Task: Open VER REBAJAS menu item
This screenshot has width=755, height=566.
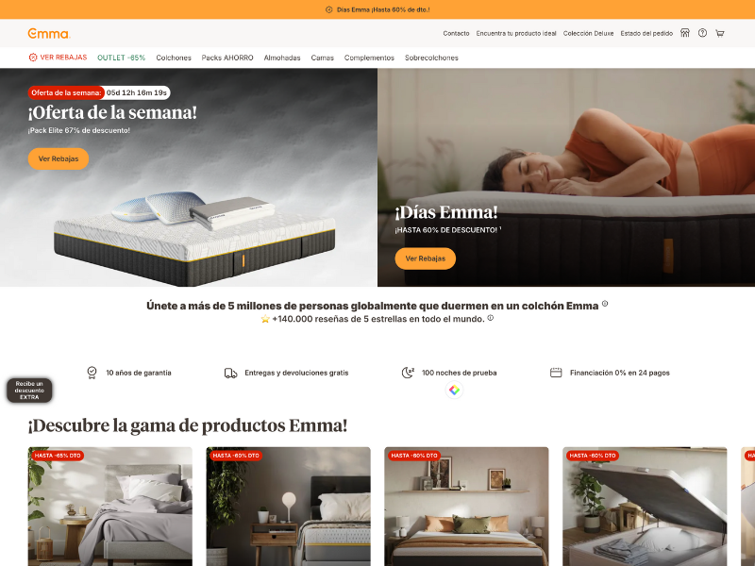Action: pyautogui.click(x=58, y=58)
